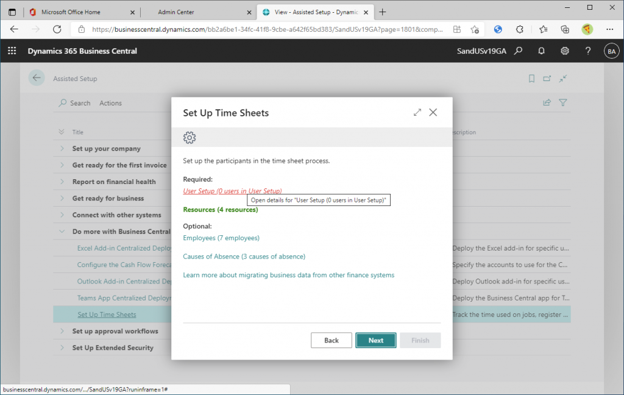Image resolution: width=624 pixels, height=395 pixels.
Task: Open the Actions menu
Action: pyautogui.click(x=111, y=103)
